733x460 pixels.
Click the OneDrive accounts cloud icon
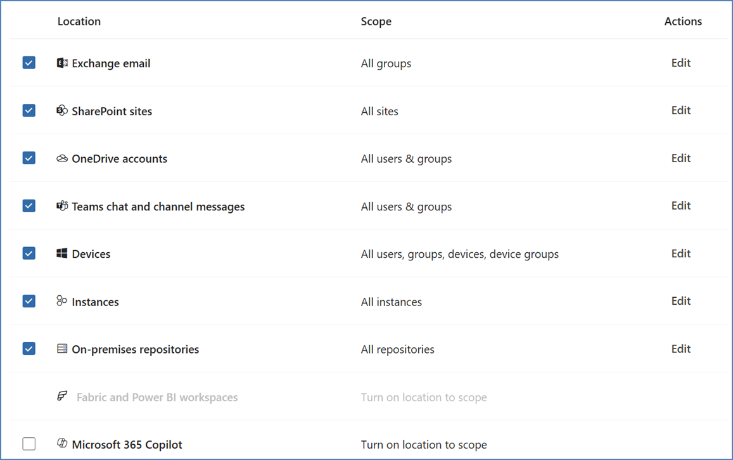tap(62, 158)
